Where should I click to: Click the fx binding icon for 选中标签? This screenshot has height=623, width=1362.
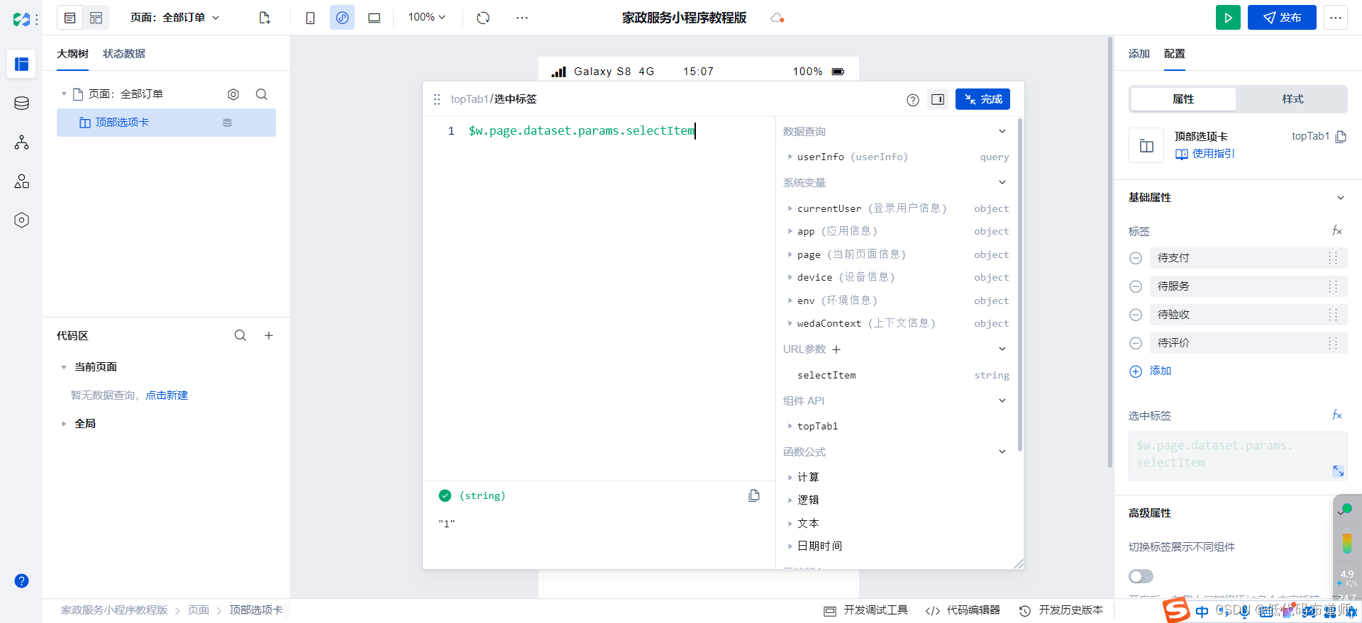click(1337, 415)
